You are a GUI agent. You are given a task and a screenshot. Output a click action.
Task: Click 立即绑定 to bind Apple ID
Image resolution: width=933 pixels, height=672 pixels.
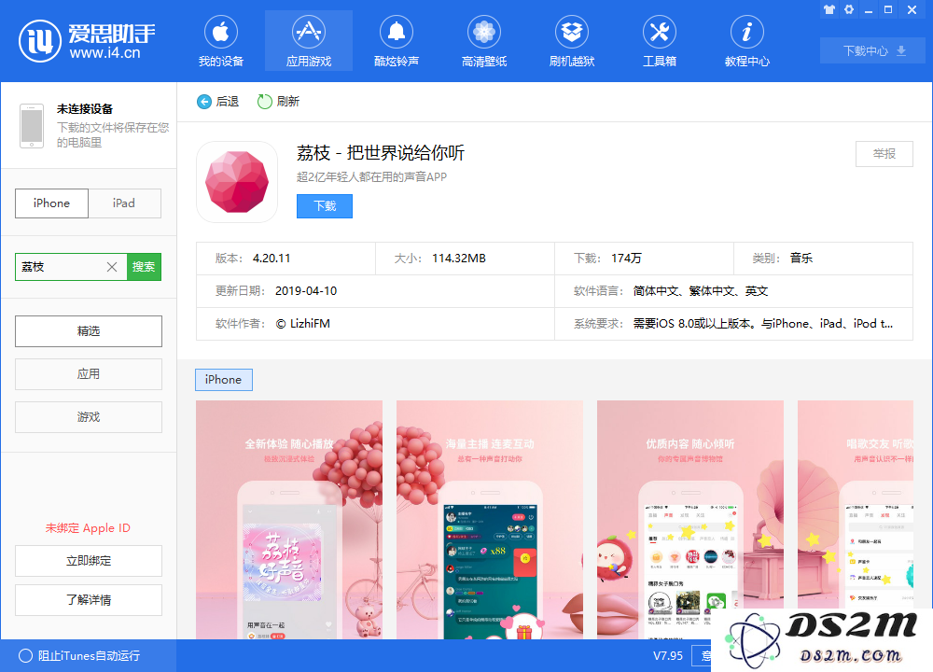[89, 561]
